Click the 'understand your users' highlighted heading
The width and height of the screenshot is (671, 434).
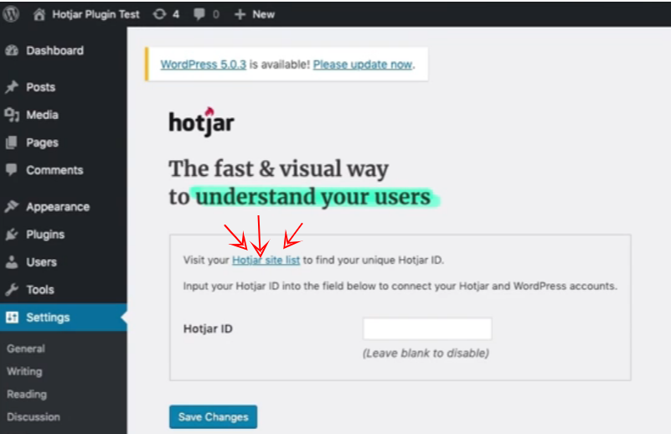coord(313,197)
